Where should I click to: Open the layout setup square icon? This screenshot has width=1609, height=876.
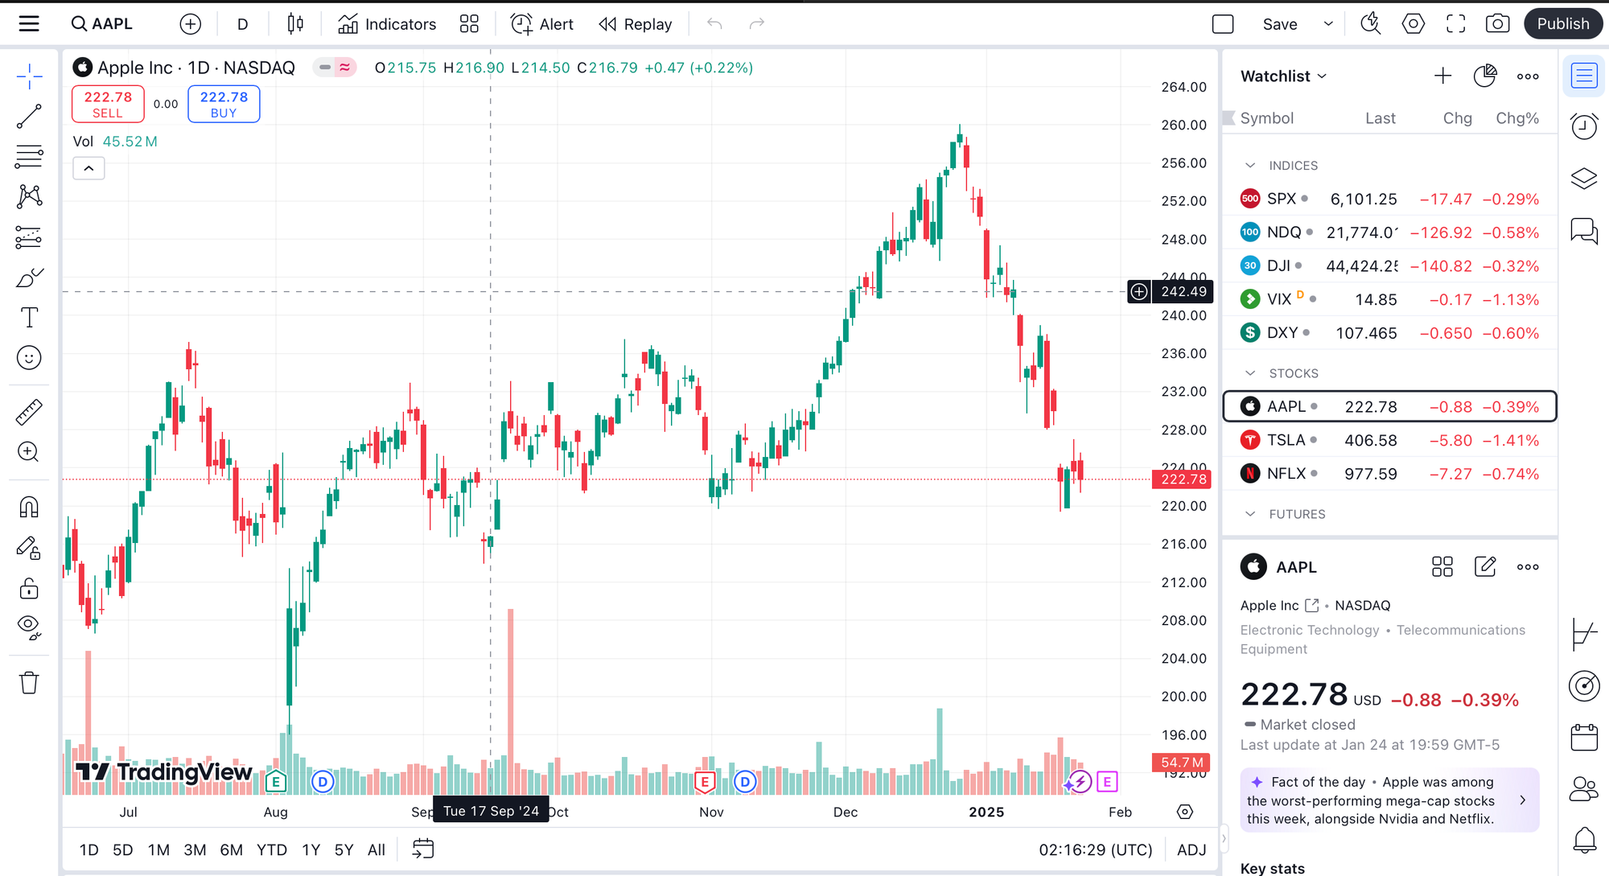pyautogui.click(x=1223, y=24)
